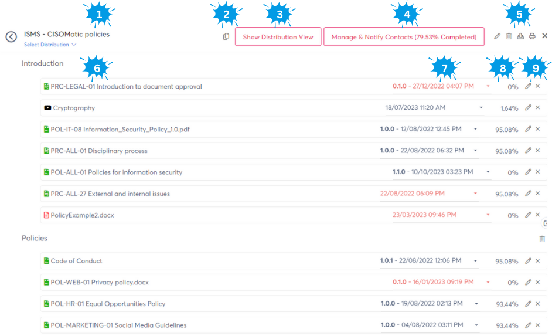Edit POL-IT-08 Information Security Policy row
Image resolution: width=552 pixels, height=336 pixels.
(x=528, y=129)
